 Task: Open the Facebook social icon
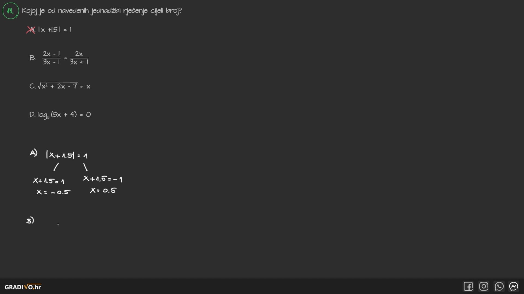(x=468, y=286)
